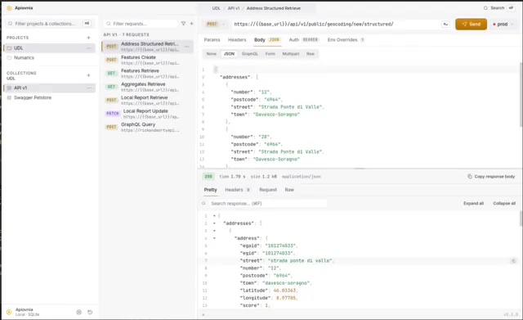
Task: Open the POST method dropdown
Action: coord(215,24)
